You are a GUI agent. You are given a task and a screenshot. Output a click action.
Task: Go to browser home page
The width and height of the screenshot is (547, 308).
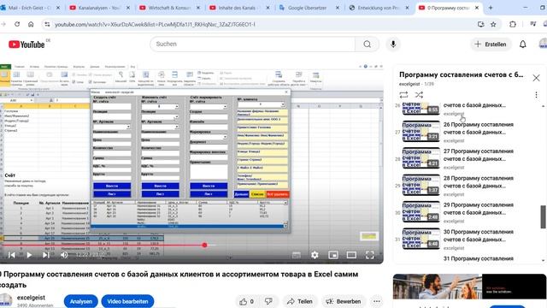[x=31, y=24]
